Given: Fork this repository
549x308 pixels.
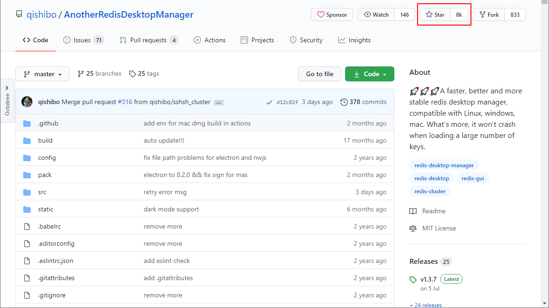Looking at the screenshot, I should (489, 15).
